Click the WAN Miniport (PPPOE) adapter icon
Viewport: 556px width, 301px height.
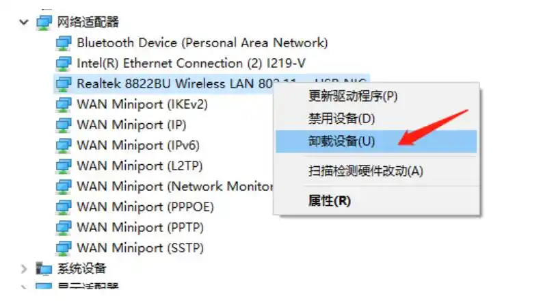click(x=64, y=207)
